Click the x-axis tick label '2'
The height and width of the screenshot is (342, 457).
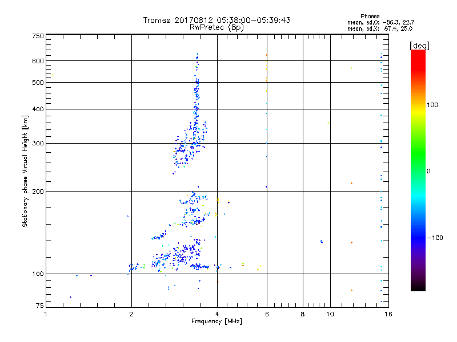click(x=131, y=314)
